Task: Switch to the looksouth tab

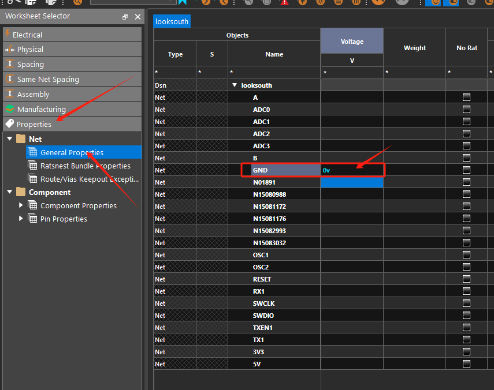Action: (x=172, y=21)
